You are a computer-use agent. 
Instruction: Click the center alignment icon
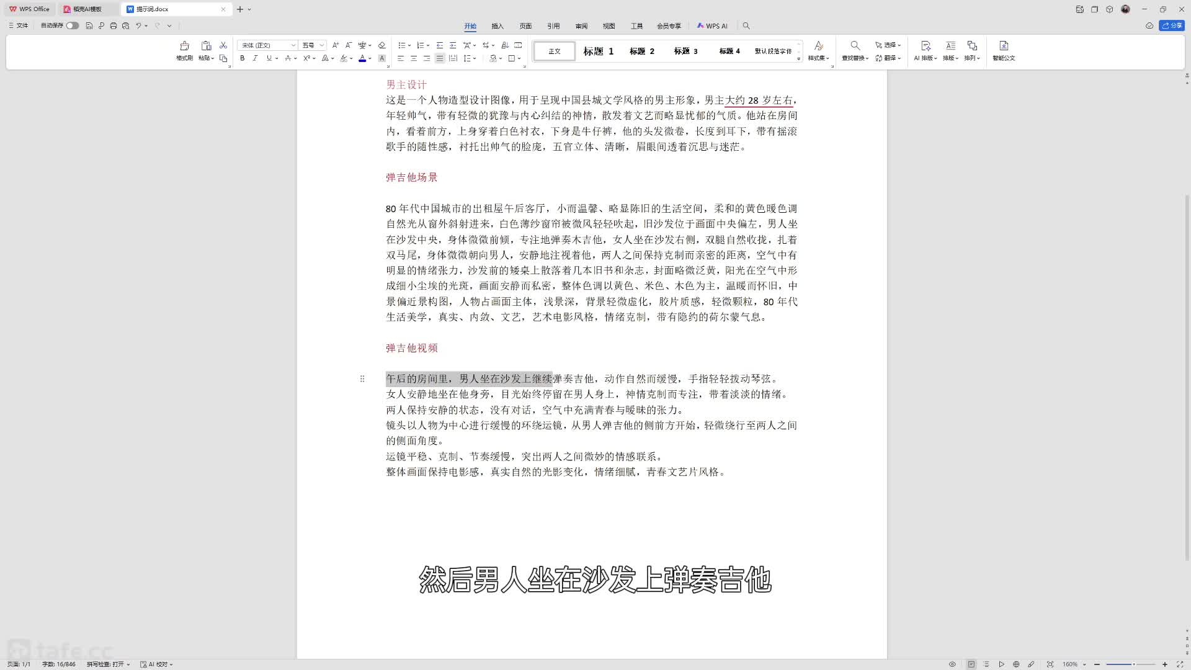(x=414, y=58)
